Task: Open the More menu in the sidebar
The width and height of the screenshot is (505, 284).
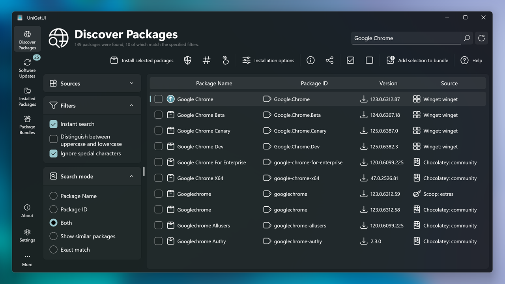Action: 27,259
